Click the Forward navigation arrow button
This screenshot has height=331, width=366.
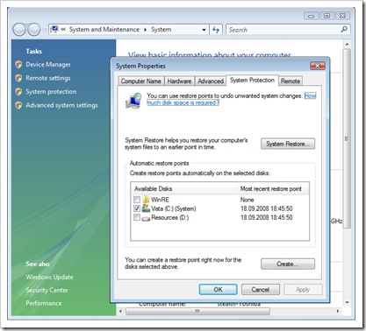pos(33,30)
